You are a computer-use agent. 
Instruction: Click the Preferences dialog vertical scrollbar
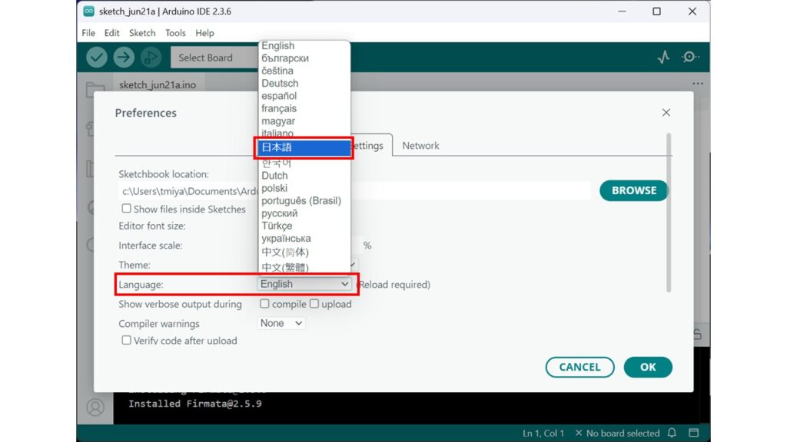click(669, 213)
